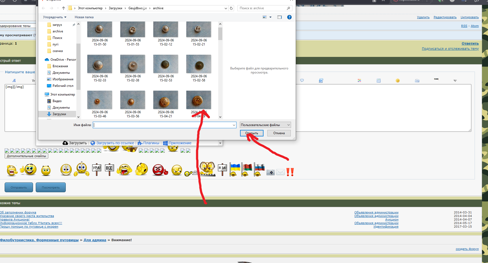
Task: Click the Отмена button
Action: point(279,133)
